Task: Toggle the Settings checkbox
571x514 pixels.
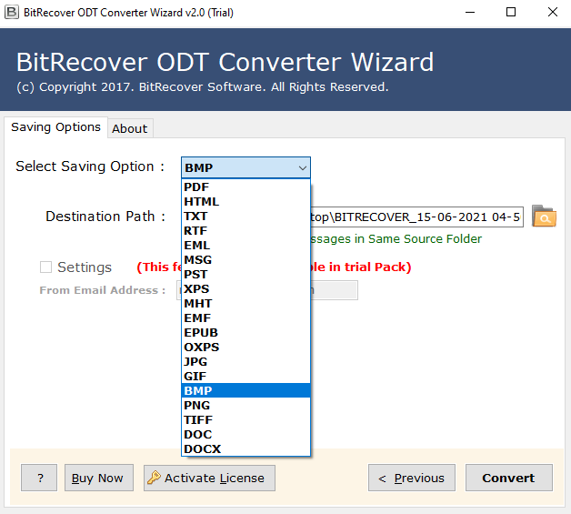Action: coord(45,267)
